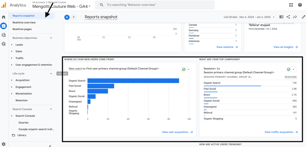This screenshot has height=147, width=306.
Task: Collapse the Life cycle section
Action: (x=51, y=73)
